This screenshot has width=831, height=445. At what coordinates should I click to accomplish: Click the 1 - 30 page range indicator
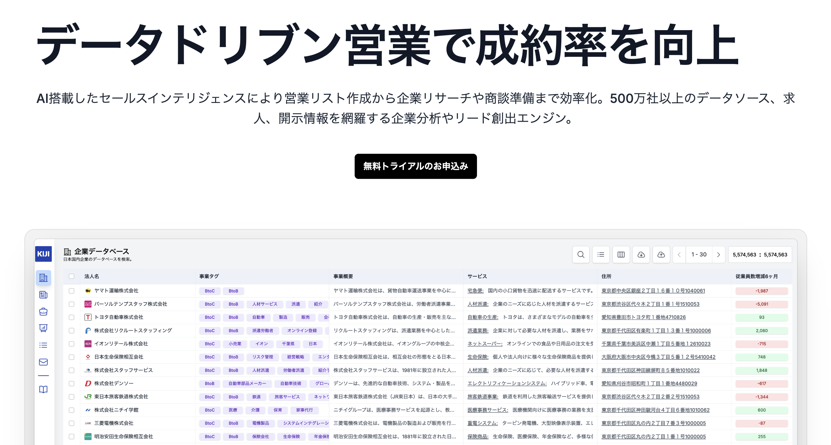tap(699, 255)
